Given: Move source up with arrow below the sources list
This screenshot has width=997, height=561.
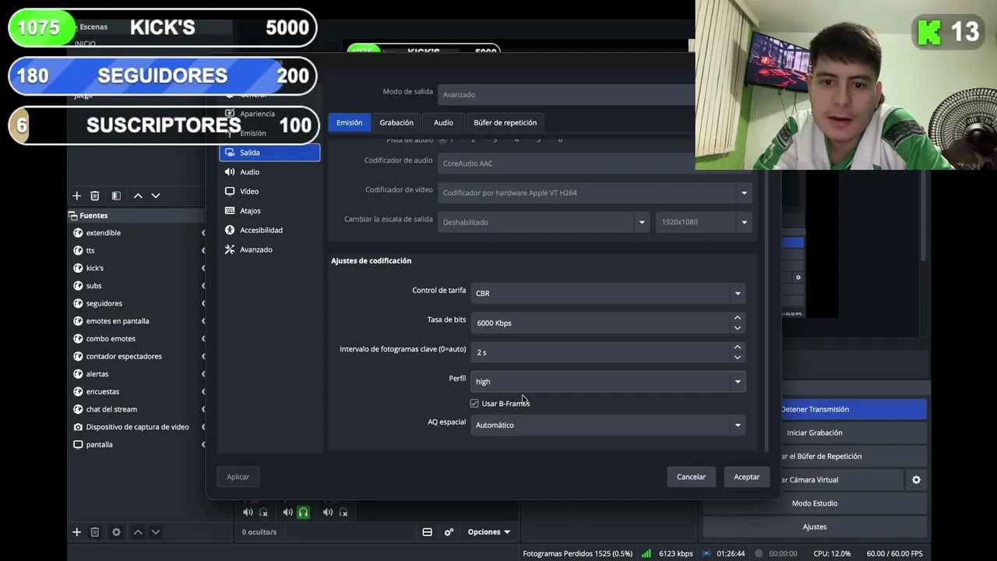Looking at the screenshot, I should [x=138, y=532].
